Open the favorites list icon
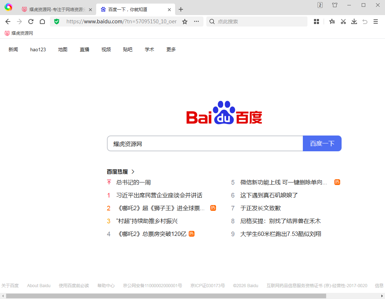385x299 pixels. point(332,22)
